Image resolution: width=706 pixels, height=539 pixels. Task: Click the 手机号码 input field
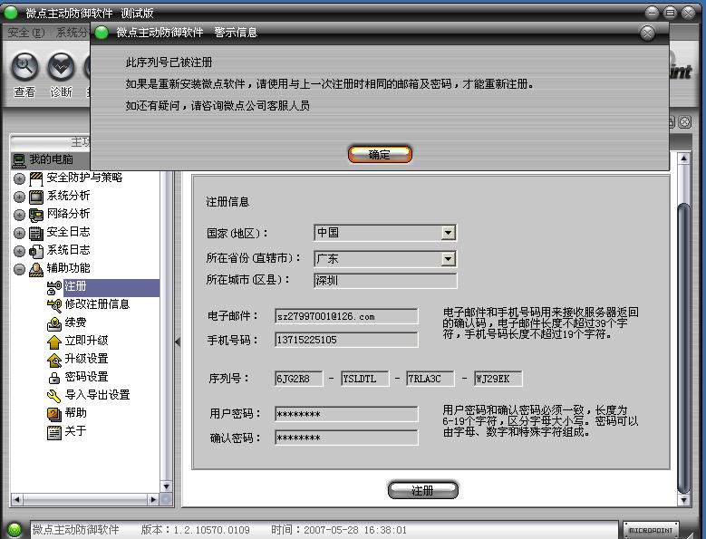[x=346, y=340]
